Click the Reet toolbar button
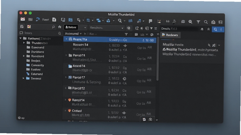The image size is (241, 135). pyautogui.click(x=45, y=19)
